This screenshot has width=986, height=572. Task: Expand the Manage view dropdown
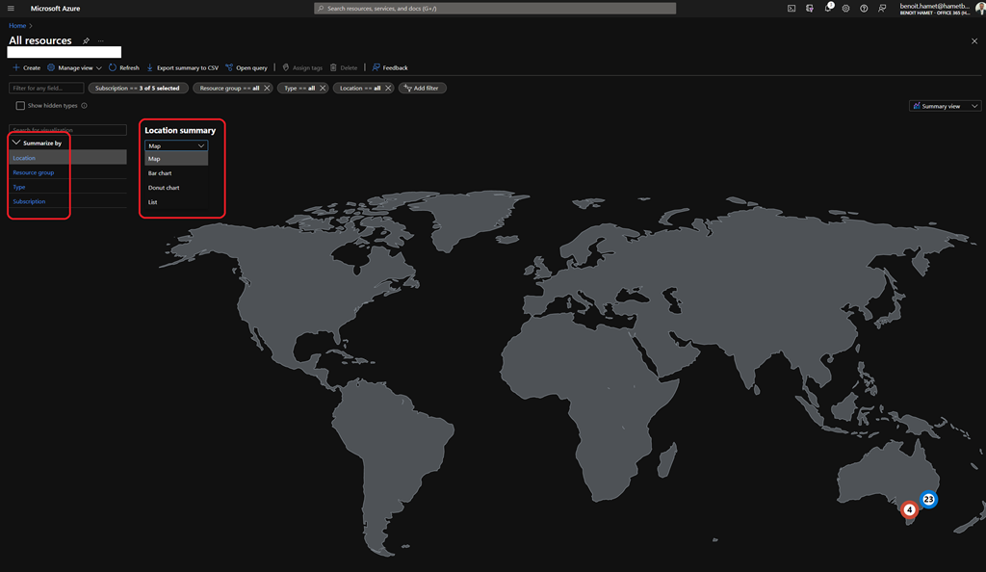pyautogui.click(x=74, y=68)
